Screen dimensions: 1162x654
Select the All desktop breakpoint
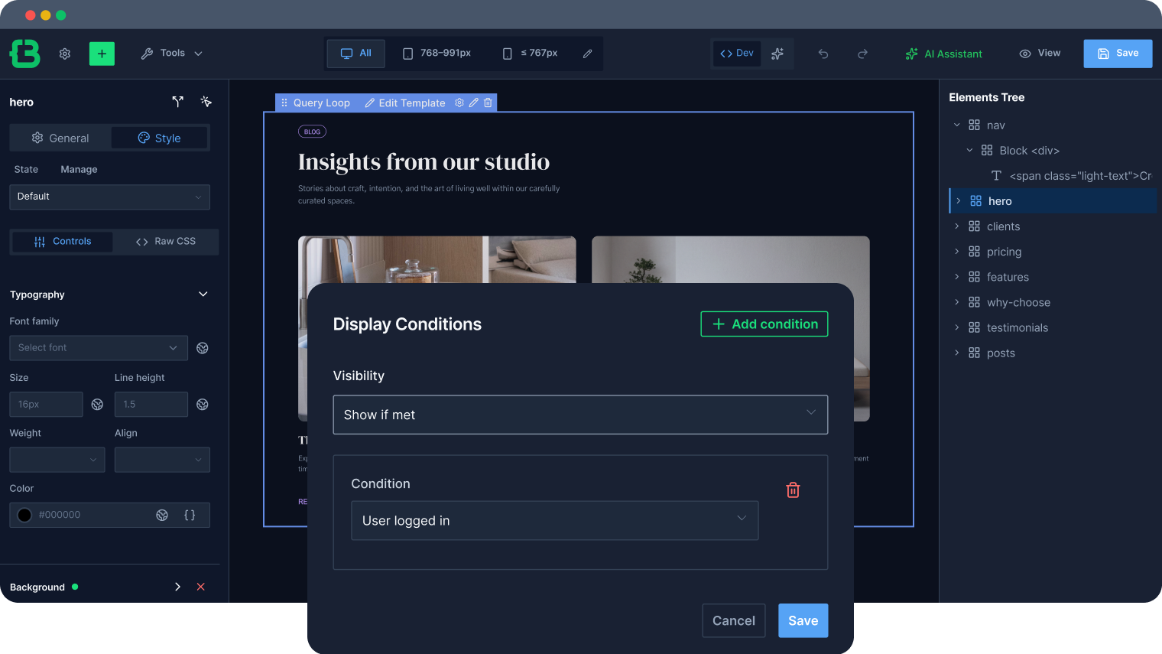tap(355, 54)
